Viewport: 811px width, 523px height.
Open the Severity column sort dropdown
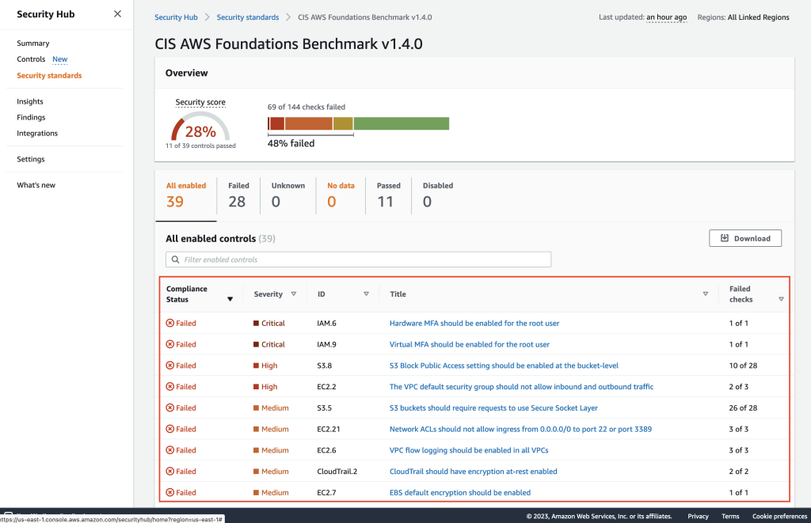pos(293,294)
